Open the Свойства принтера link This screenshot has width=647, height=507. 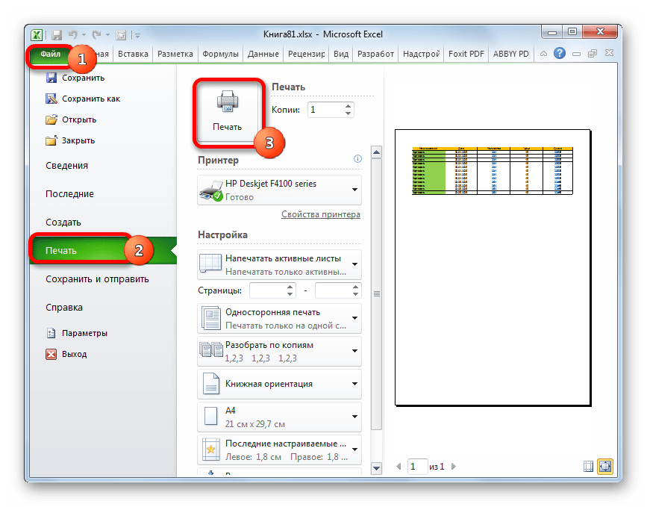pos(321,214)
